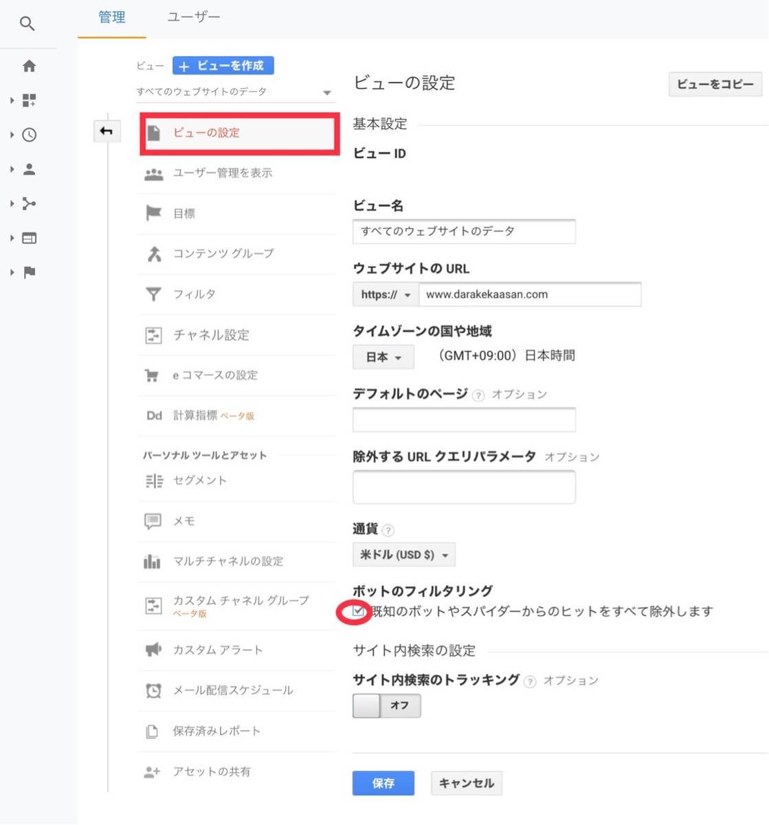This screenshot has height=825, width=769.
Task: Open the Audience person icon
Action: (29, 169)
